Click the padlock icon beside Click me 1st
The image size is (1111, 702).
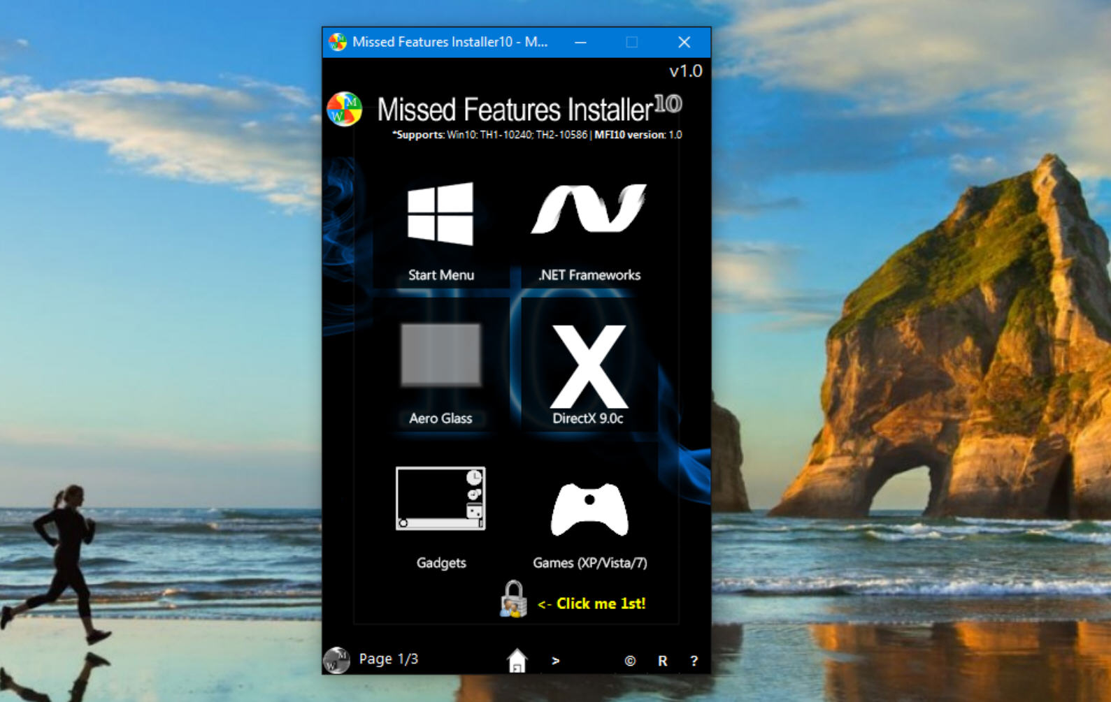513,599
